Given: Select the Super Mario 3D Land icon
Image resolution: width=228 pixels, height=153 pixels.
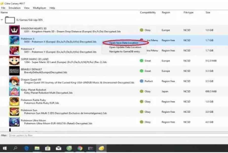Looking at the screenshot, I should (x=14, y=61).
